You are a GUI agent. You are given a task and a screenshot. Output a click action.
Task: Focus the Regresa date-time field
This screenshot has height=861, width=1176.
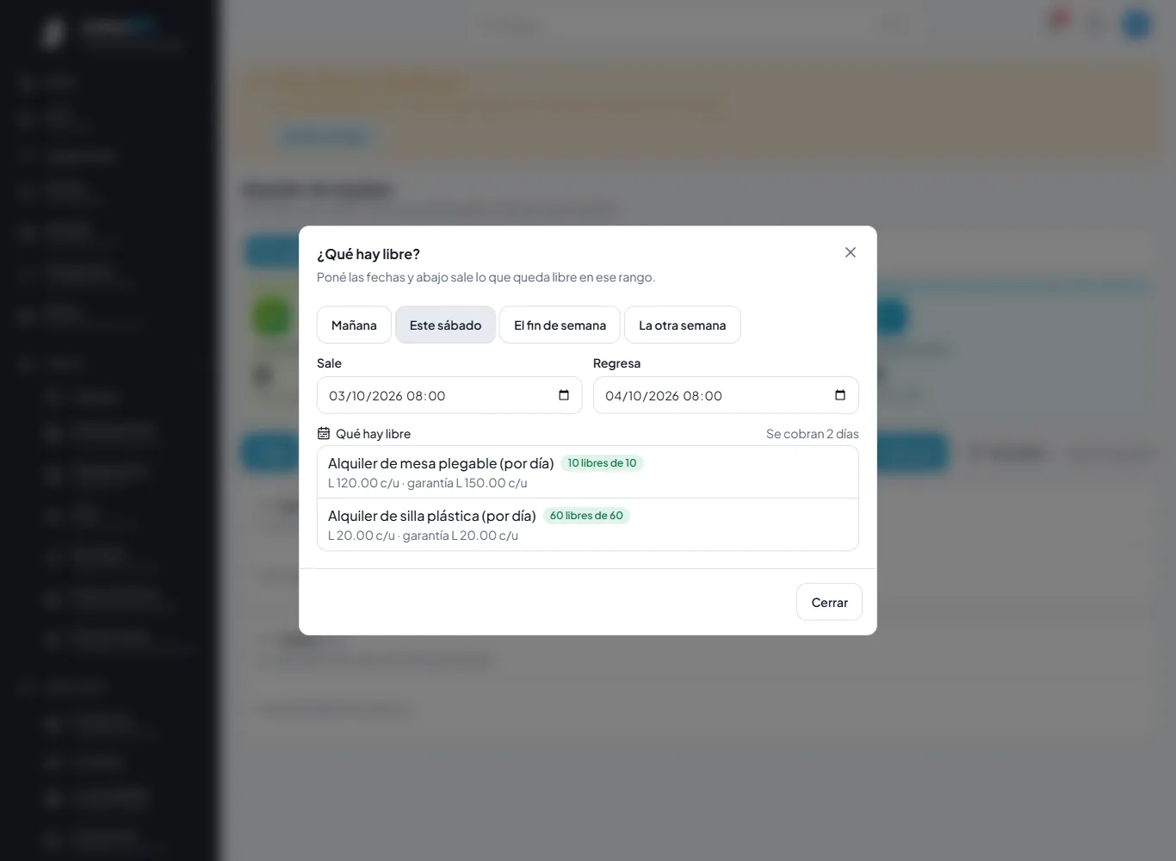726,395
